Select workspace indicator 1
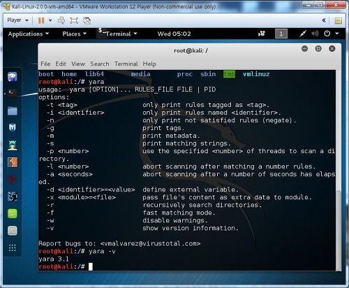 (281, 34)
